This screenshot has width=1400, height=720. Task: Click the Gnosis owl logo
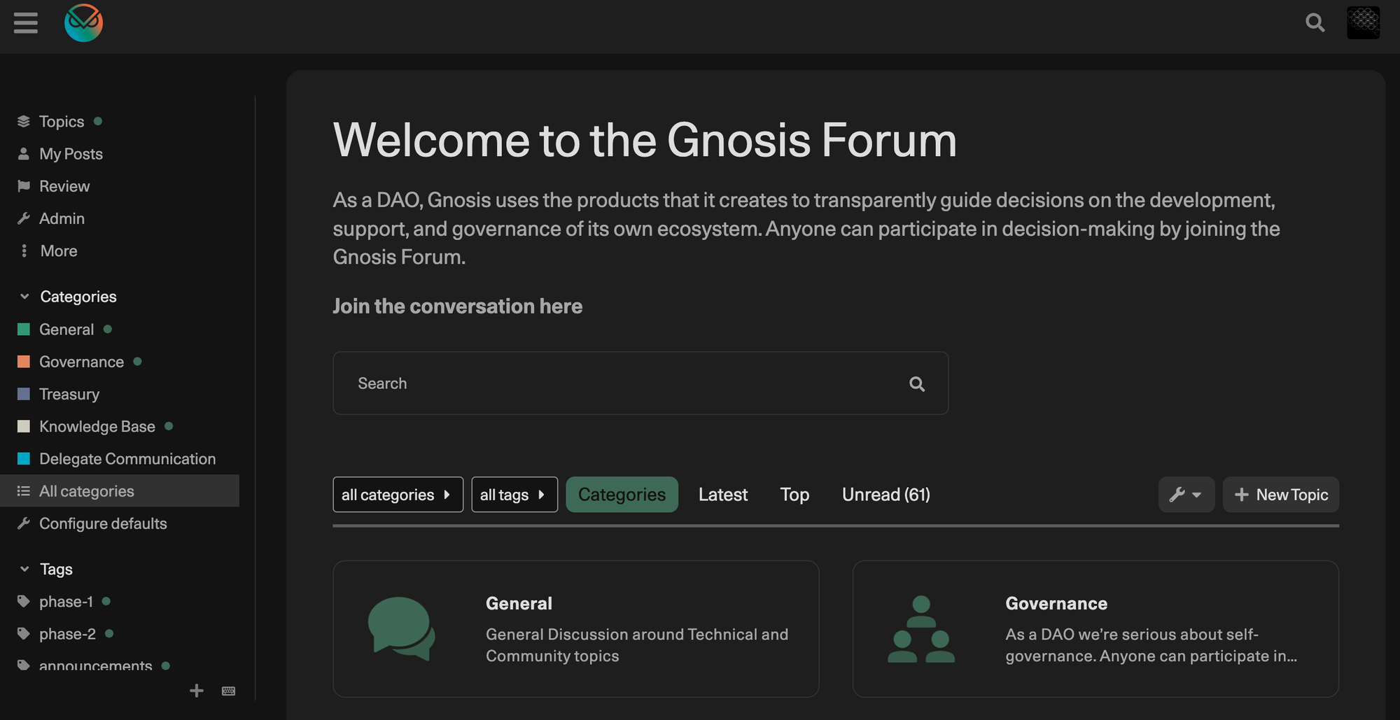[83, 23]
